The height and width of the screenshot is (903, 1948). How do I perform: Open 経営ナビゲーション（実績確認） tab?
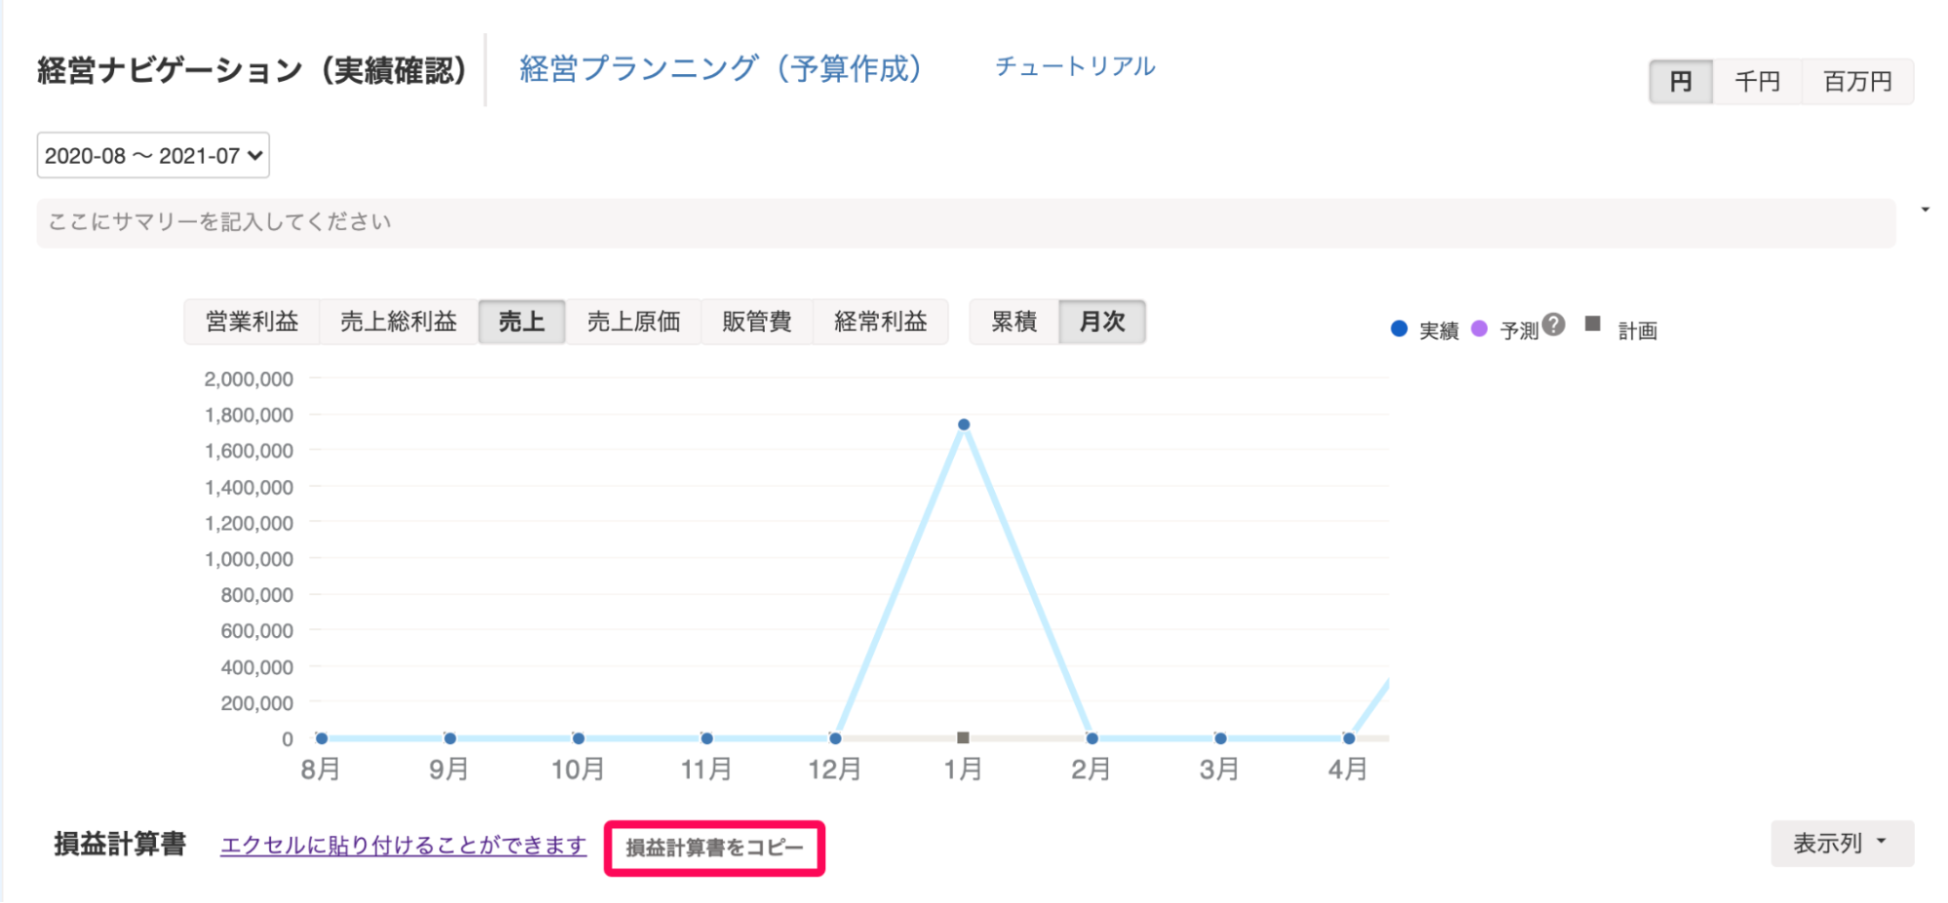click(252, 70)
